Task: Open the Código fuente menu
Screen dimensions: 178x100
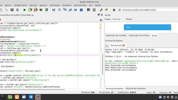Action: click(20, 5)
